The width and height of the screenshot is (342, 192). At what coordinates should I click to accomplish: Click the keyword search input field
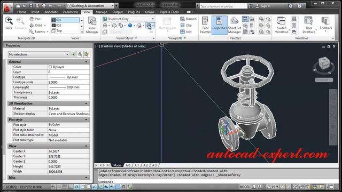coord(223,6)
